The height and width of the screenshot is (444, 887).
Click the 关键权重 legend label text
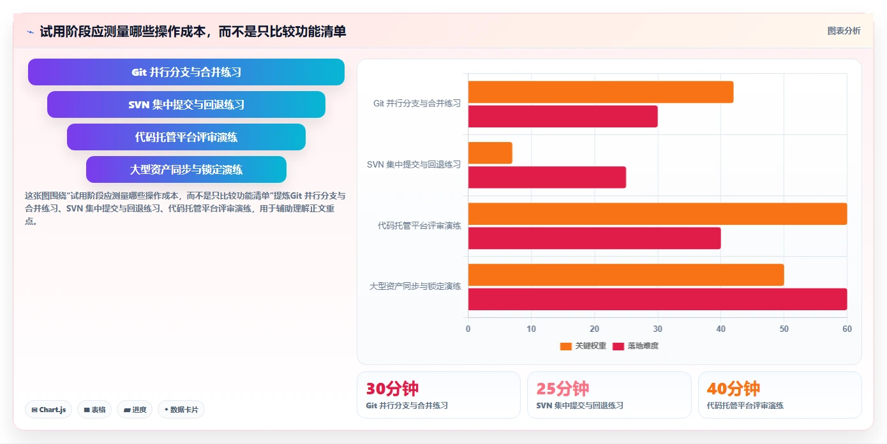point(590,346)
